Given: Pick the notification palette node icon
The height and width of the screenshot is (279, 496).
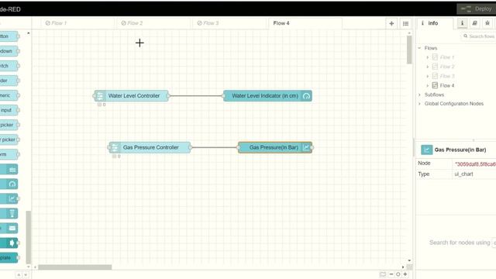Looking at the screenshot, I should coord(12,228).
